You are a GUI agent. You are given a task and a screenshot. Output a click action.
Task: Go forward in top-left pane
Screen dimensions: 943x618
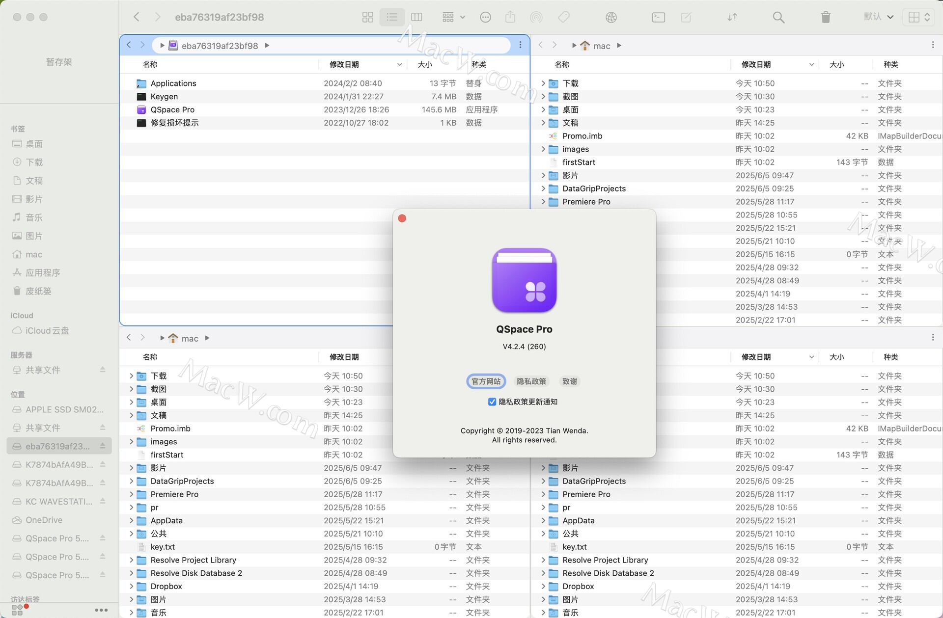tap(142, 45)
